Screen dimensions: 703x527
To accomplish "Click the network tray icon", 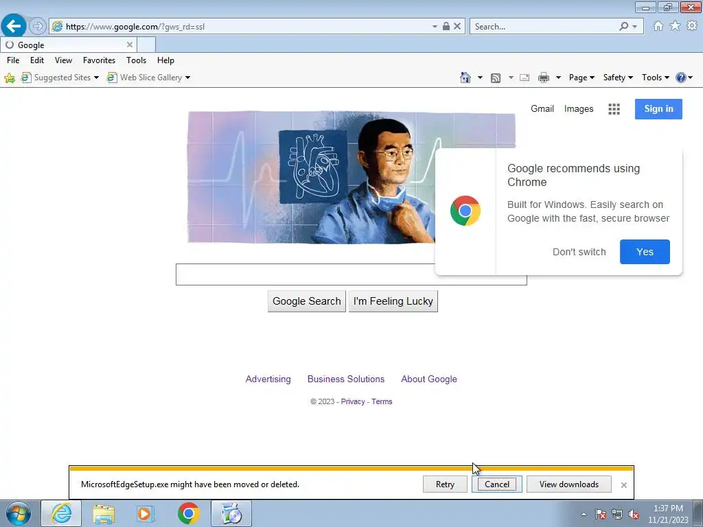I will 617,514.
